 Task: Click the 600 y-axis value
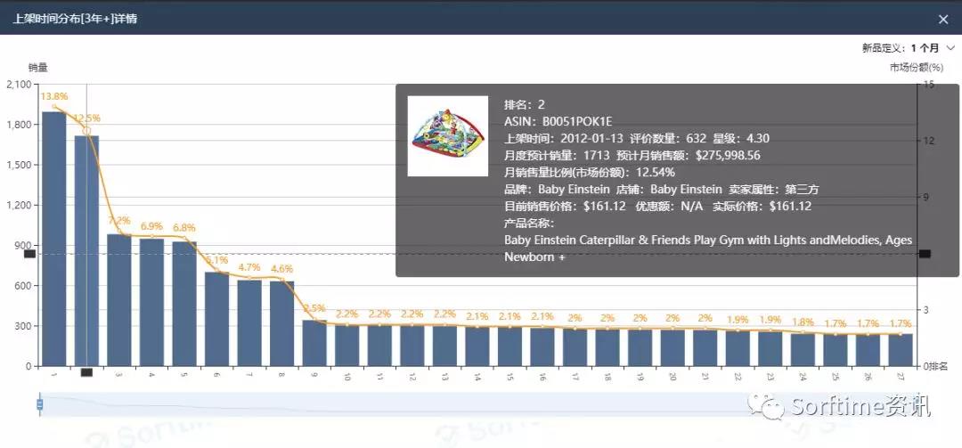[x=23, y=286]
